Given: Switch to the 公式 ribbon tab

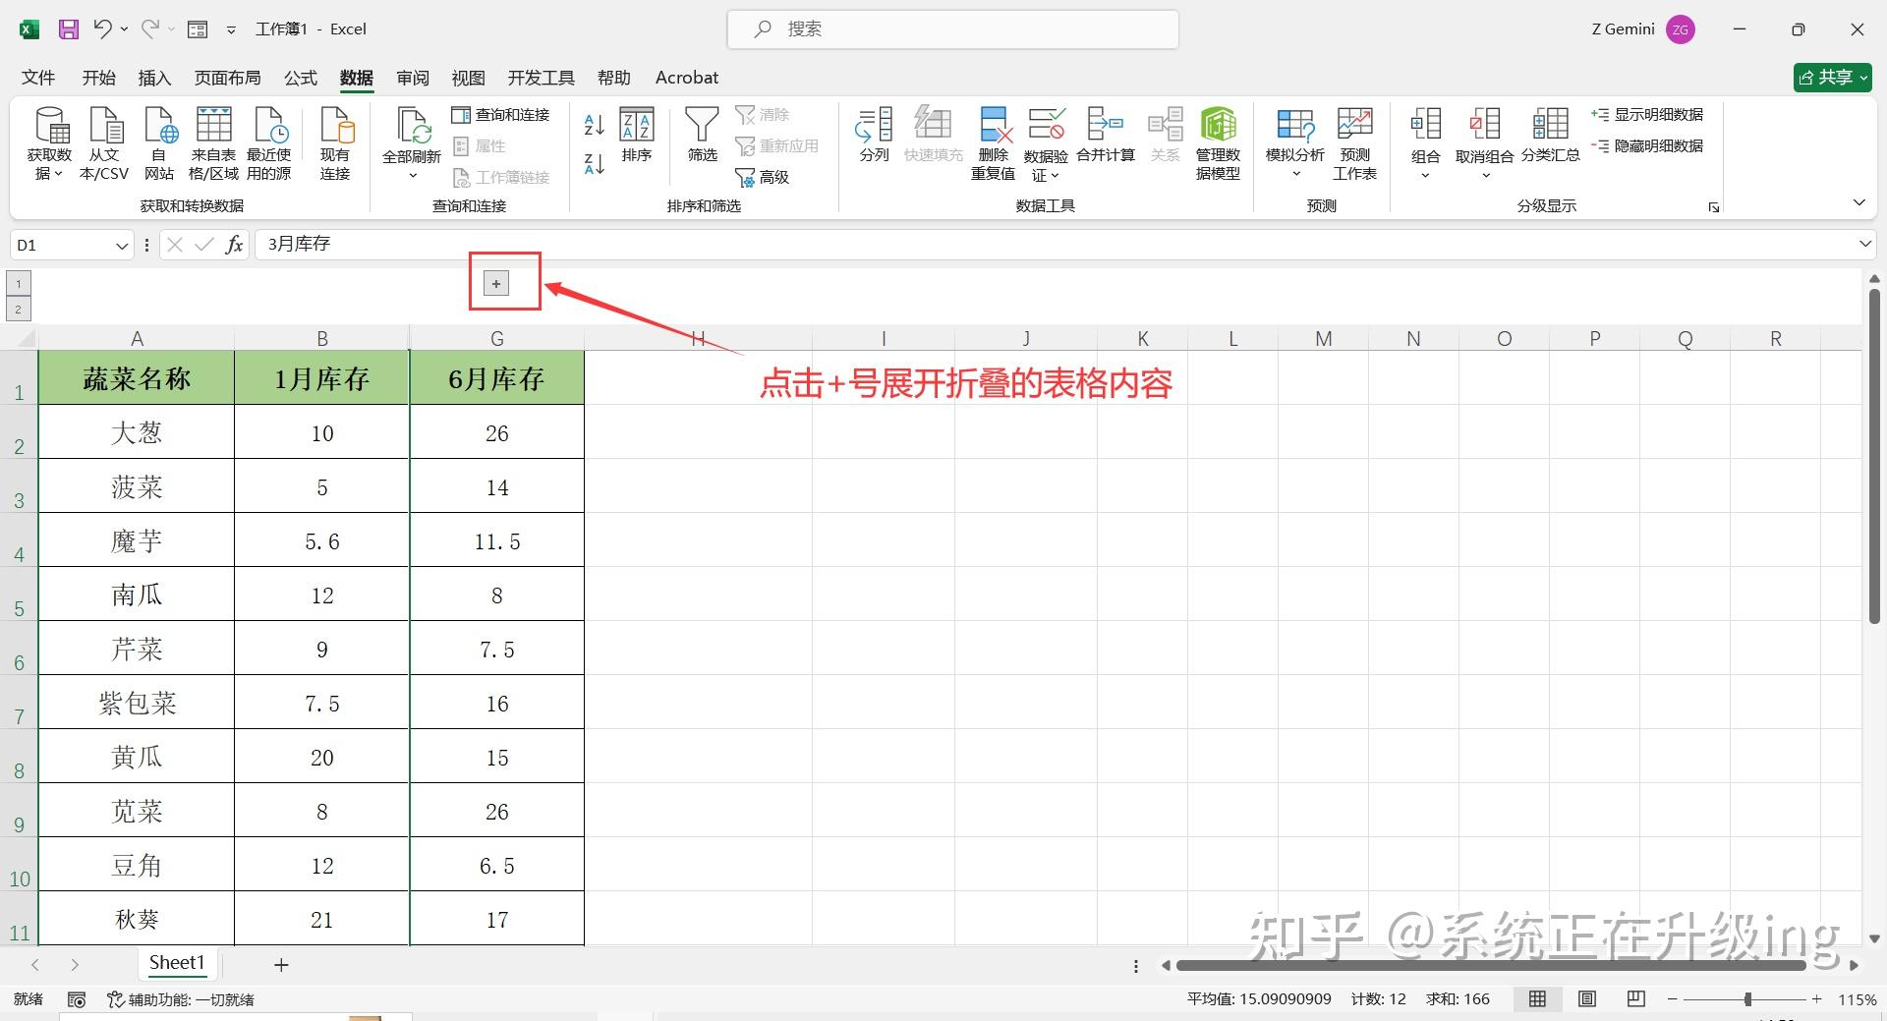Looking at the screenshot, I should 300,78.
